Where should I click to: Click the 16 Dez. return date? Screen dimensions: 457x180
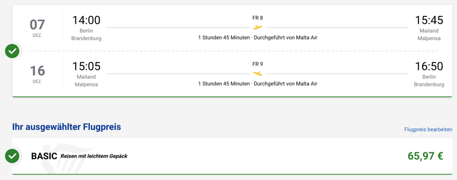tap(37, 74)
